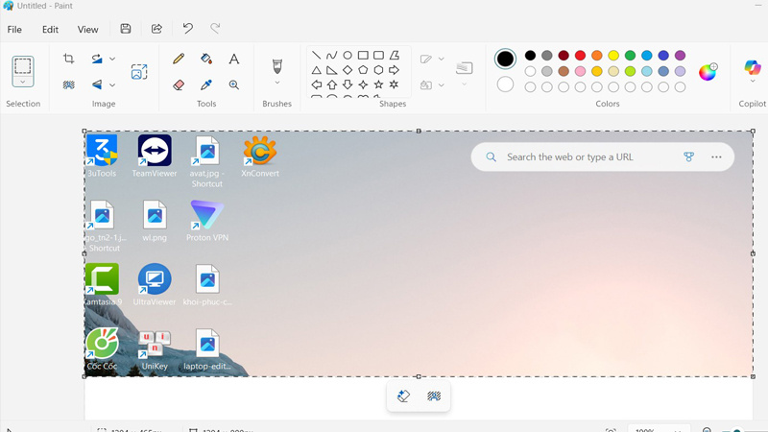Select the primary Color 1 black circle
Viewport: 768px width, 432px height.
505,60
